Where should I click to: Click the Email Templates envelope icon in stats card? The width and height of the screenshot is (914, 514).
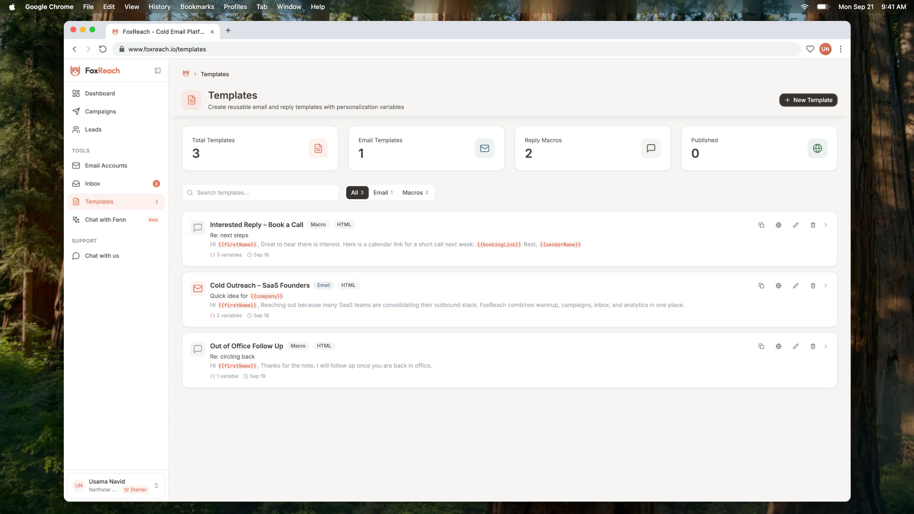tap(484, 148)
